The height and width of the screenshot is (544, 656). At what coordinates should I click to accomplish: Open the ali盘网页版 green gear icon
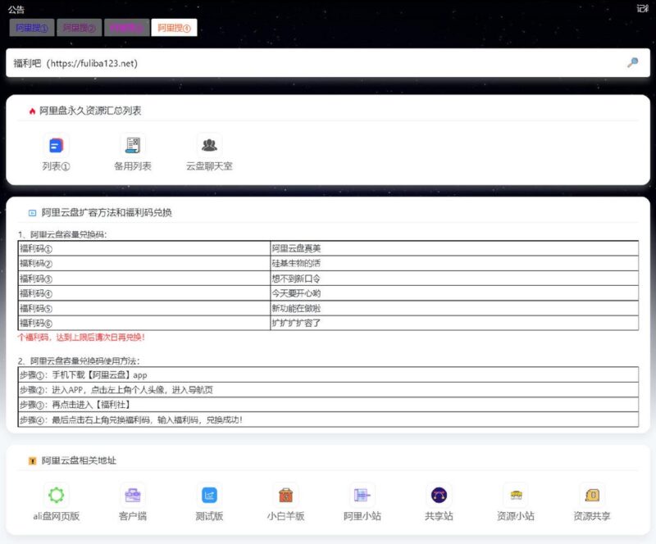coord(56,495)
